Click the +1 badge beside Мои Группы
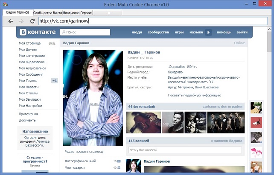The width and height of the screenshot is (274, 175). click(x=55, y=81)
